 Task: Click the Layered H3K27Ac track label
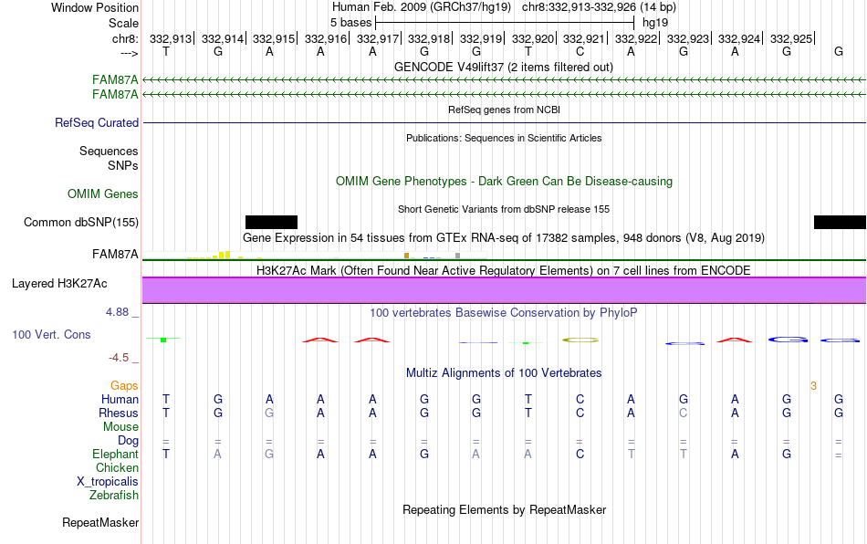[x=59, y=284]
